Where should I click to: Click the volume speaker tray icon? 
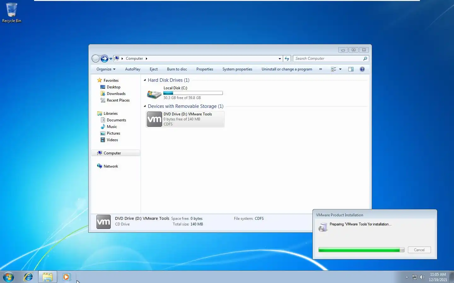click(422, 277)
